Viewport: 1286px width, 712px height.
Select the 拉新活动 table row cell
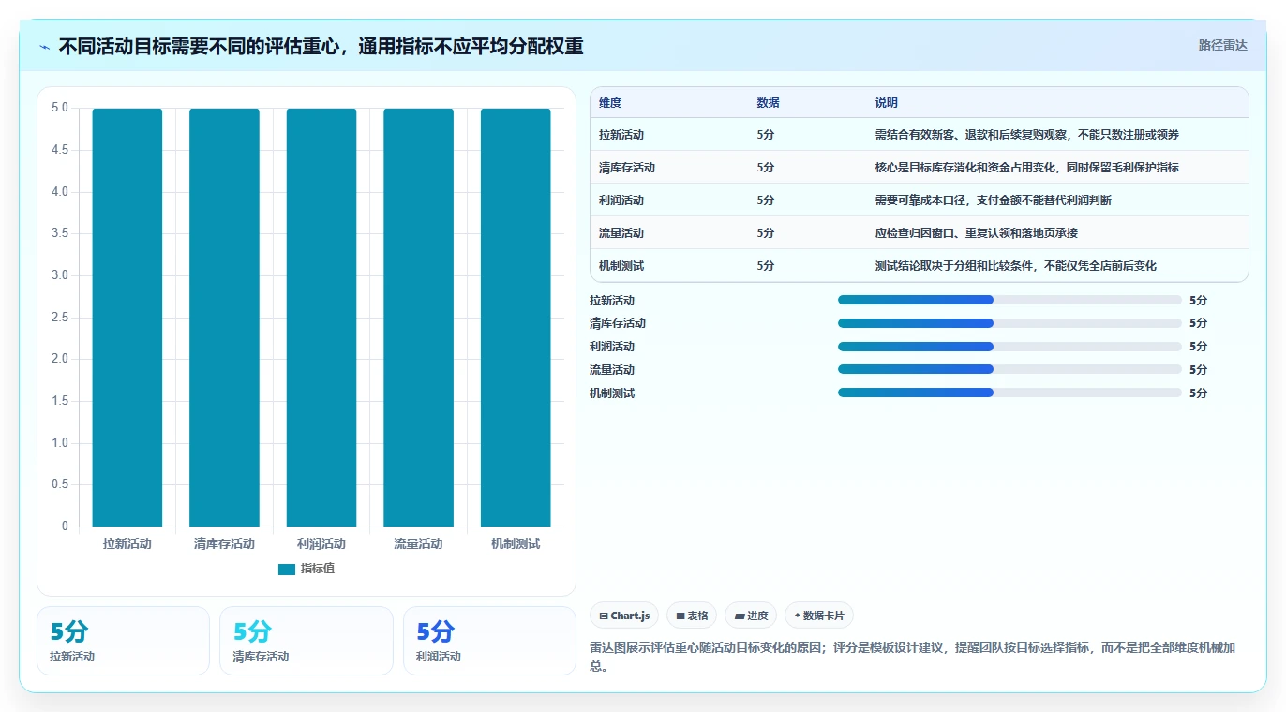coord(621,135)
